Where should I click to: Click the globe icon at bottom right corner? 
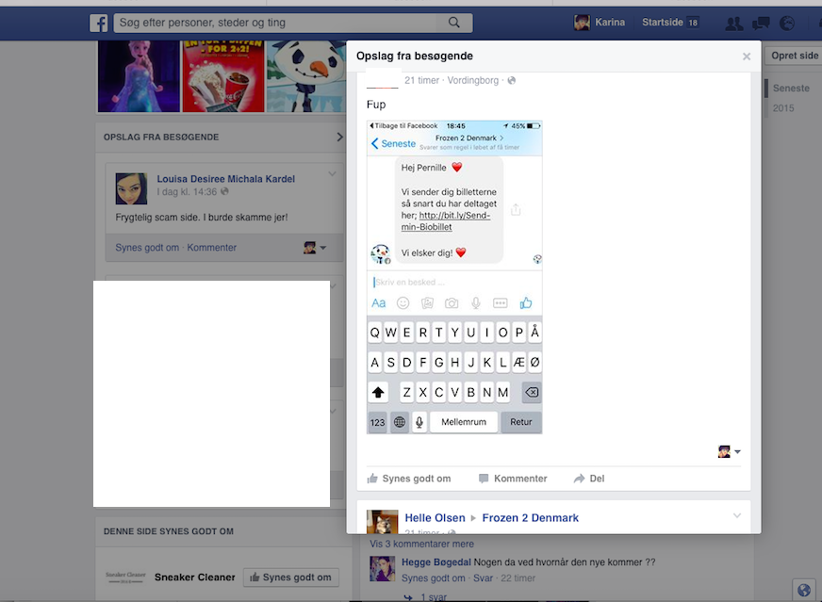804,591
